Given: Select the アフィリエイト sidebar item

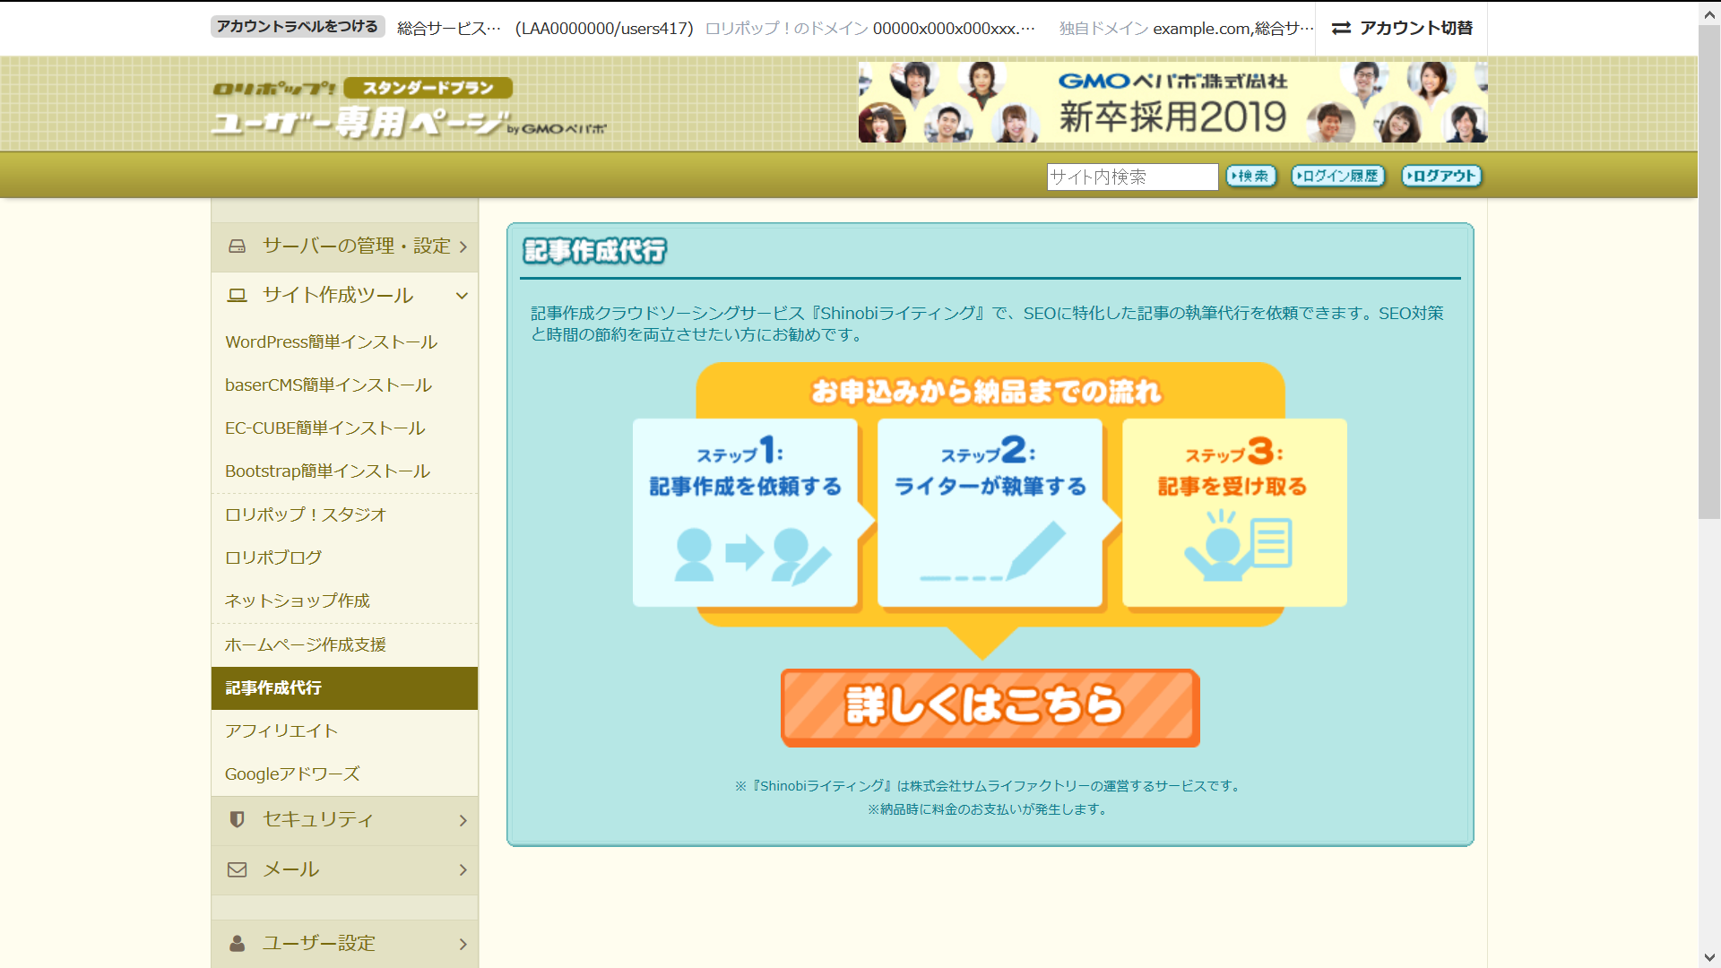Looking at the screenshot, I should [x=281, y=731].
